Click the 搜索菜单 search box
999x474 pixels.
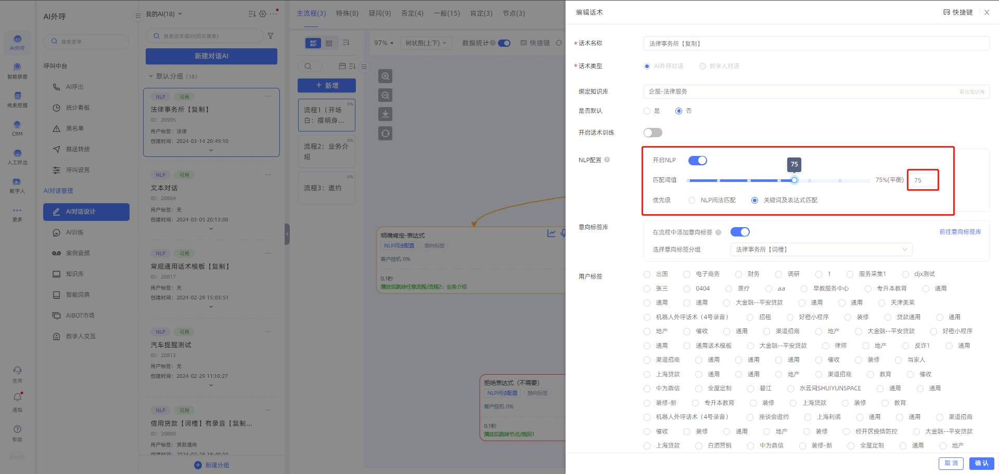[86, 42]
